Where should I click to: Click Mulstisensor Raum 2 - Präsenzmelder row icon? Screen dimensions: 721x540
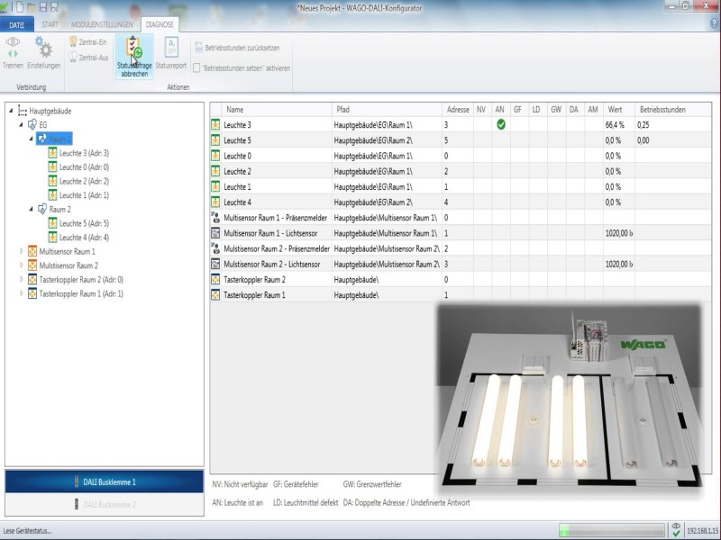coord(215,248)
